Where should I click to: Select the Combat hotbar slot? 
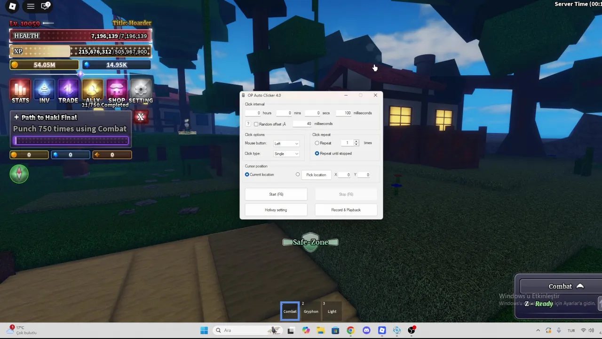click(290, 311)
